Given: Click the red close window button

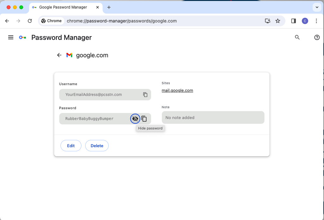Looking at the screenshot, I should tap(9, 7).
